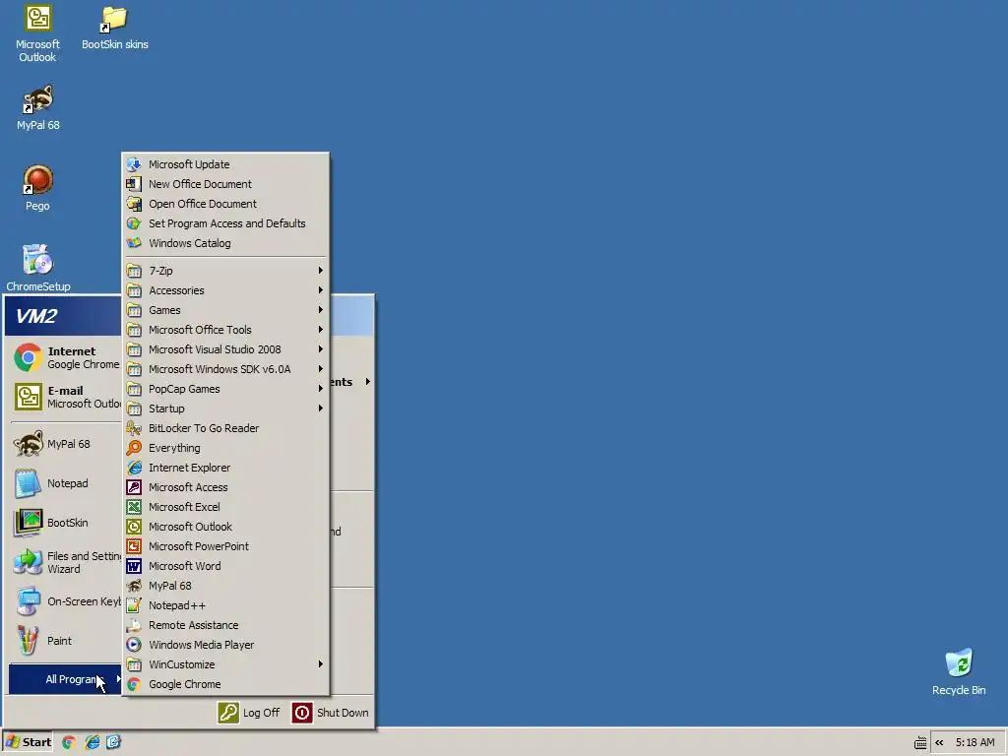Expand the Startup folder
The width and height of the screenshot is (1008, 756).
point(225,409)
